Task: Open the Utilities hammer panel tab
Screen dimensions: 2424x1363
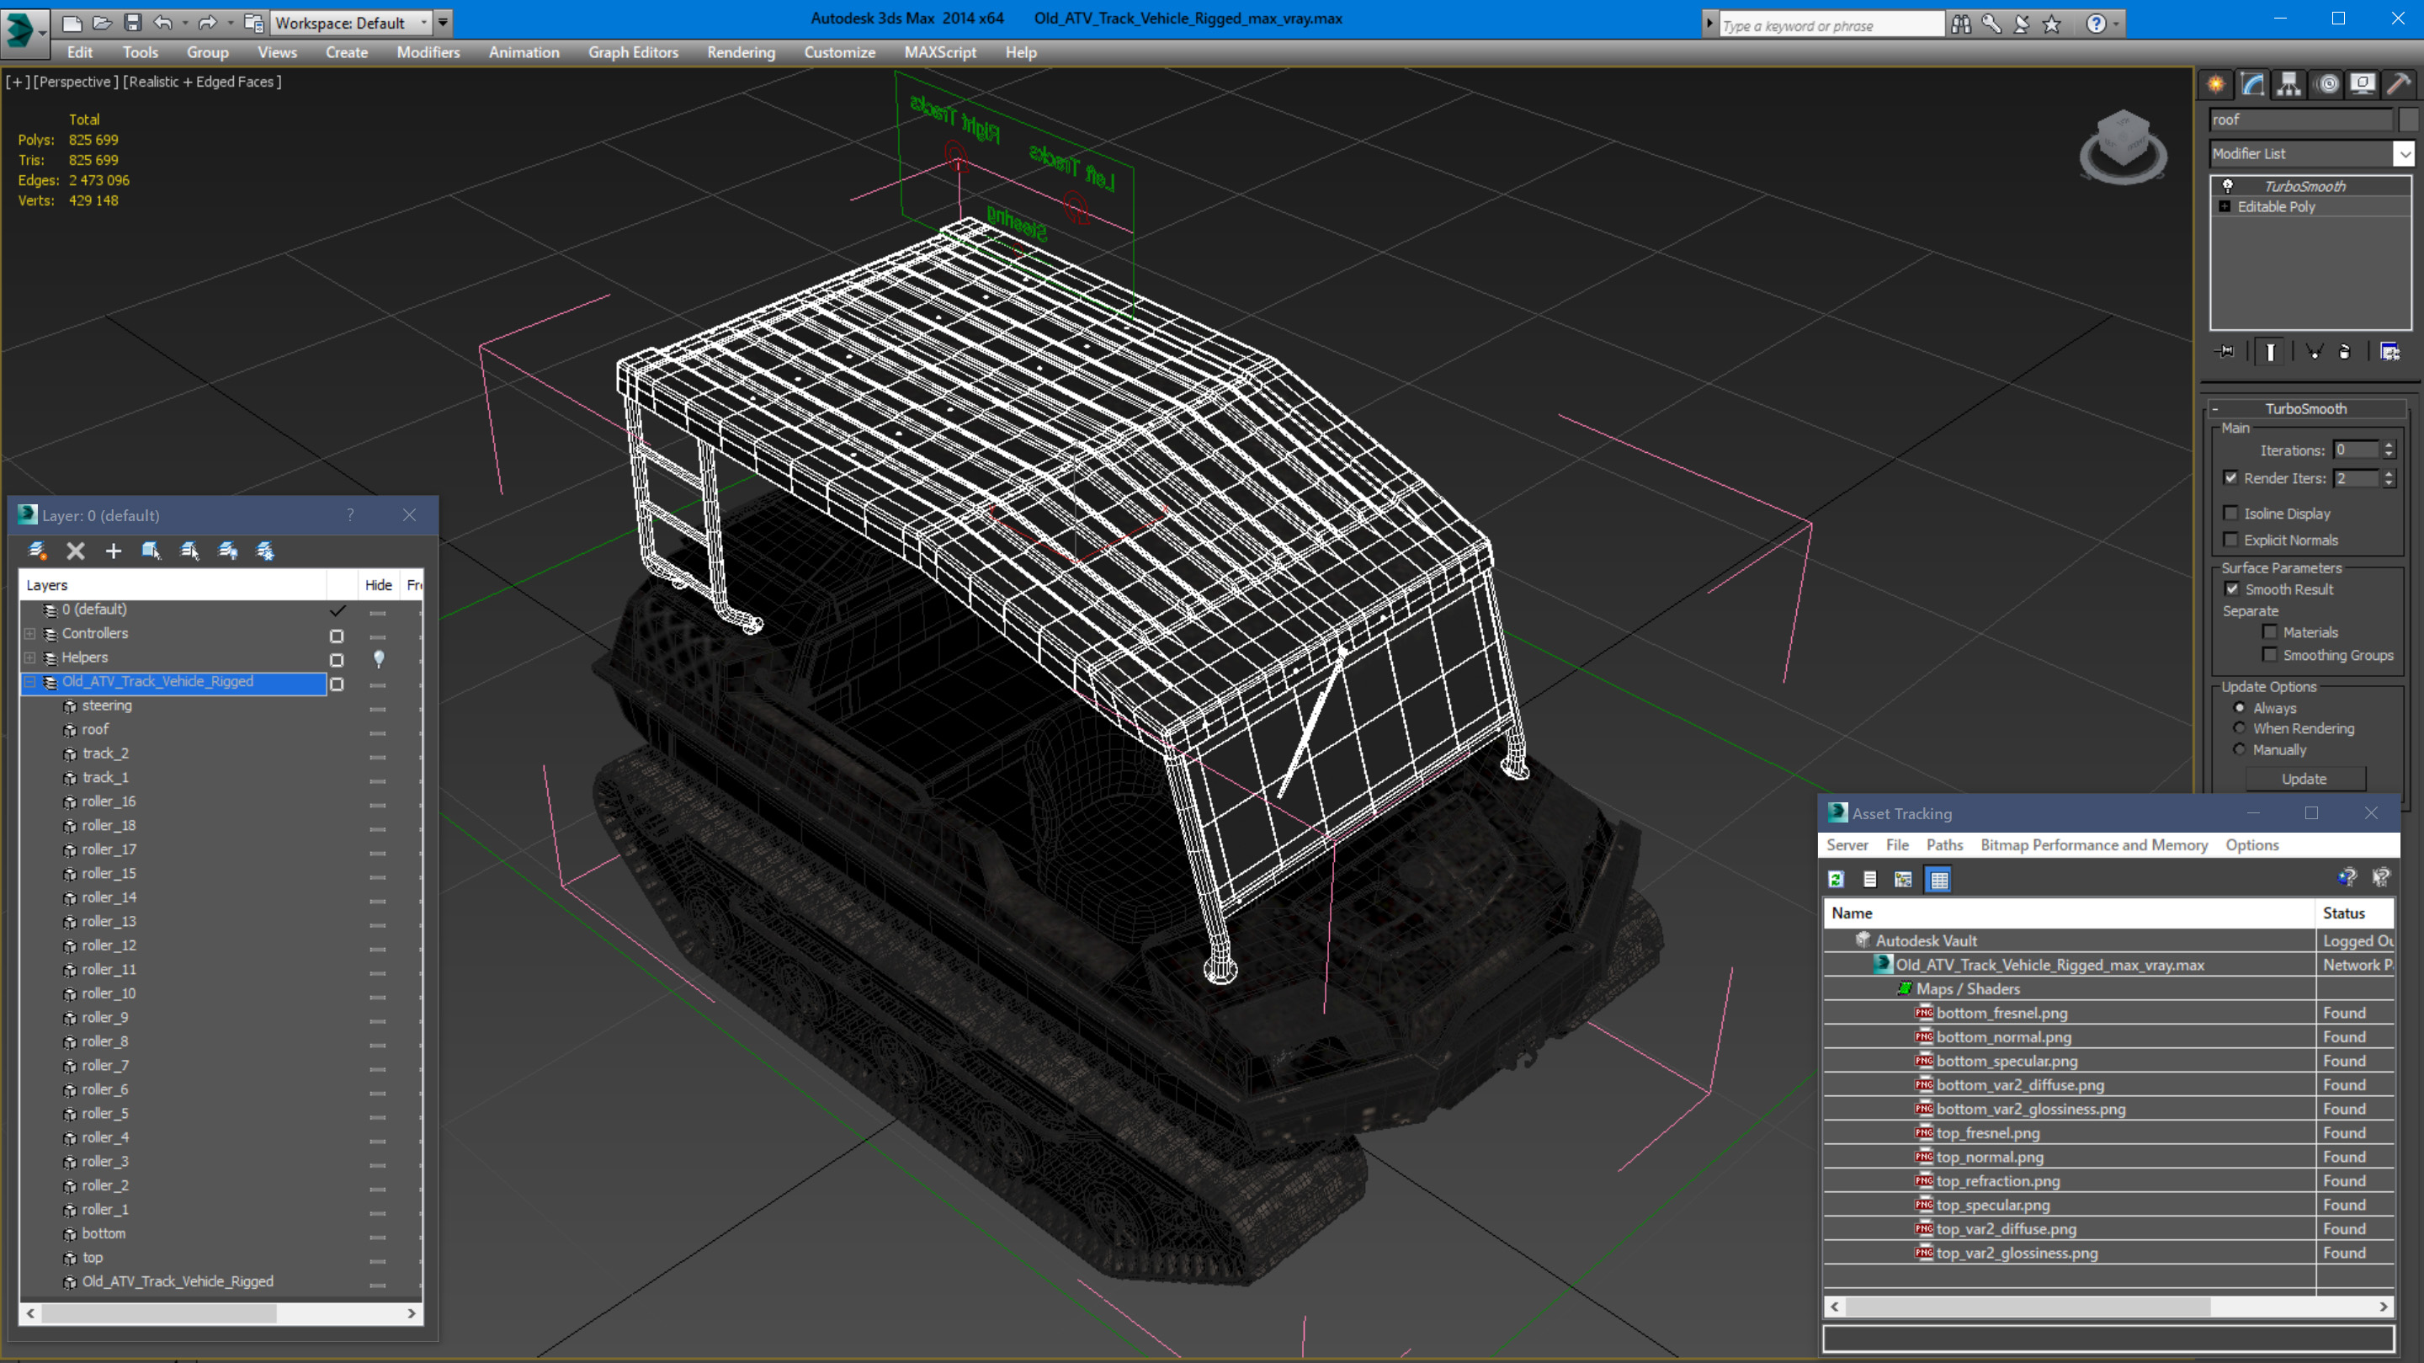Action: [x=2400, y=85]
